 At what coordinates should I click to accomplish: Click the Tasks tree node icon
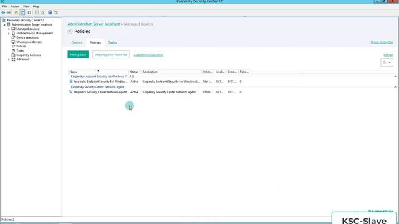tap(14, 50)
